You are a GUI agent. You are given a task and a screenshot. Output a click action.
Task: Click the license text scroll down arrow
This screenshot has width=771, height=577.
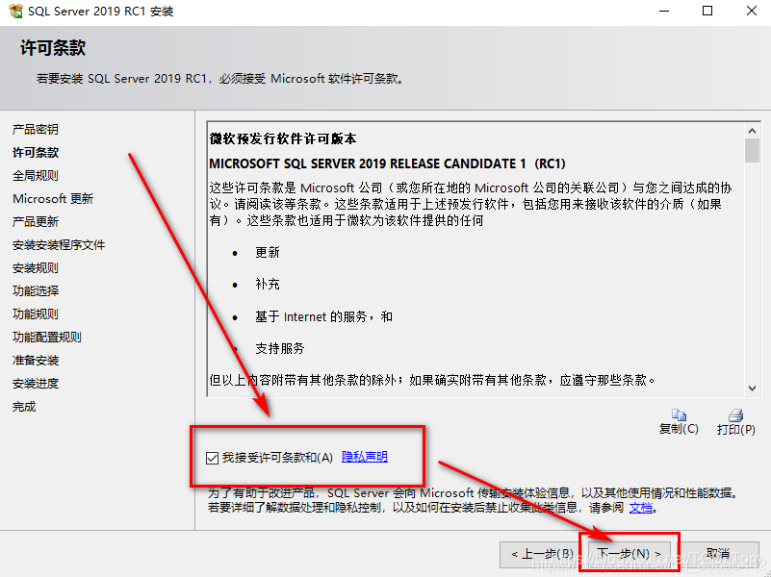point(752,388)
